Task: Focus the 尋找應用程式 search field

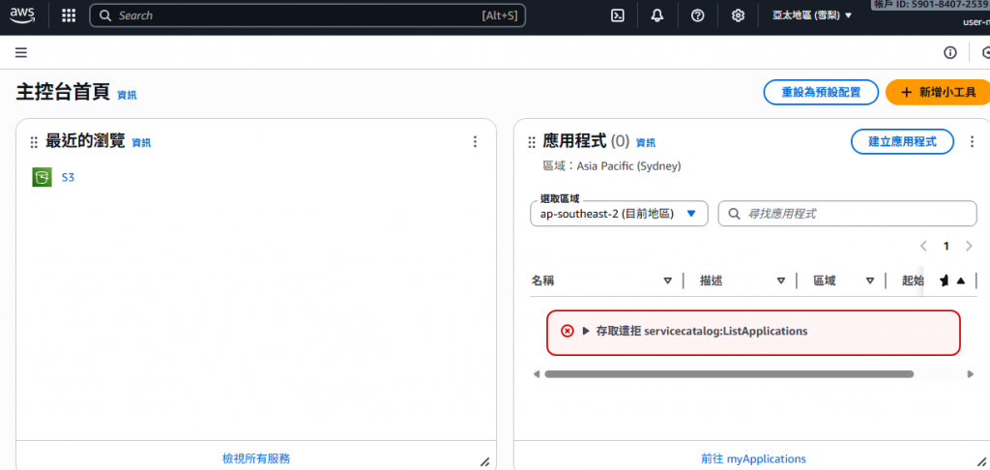Action: [x=847, y=214]
